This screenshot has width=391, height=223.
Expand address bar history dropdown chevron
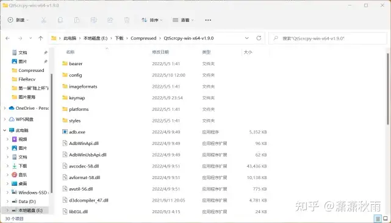click(x=247, y=38)
